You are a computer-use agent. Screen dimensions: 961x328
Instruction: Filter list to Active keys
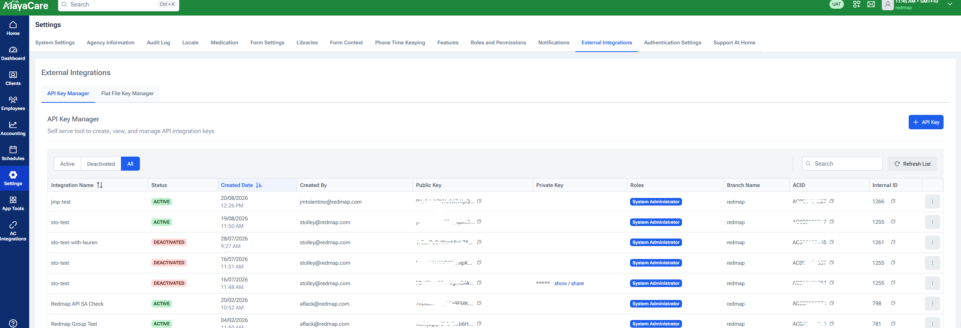coord(67,164)
